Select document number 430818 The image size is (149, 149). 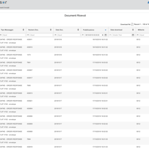(30, 147)
